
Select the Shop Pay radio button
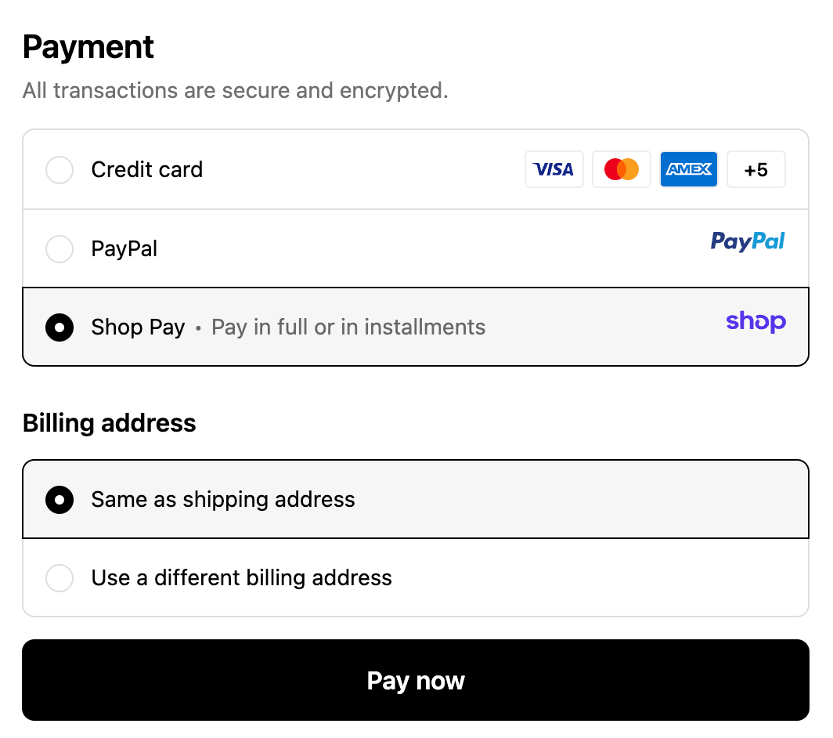click(x=59, y=327)
